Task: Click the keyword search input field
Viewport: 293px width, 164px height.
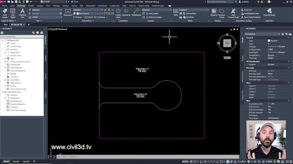Action: 220,2
